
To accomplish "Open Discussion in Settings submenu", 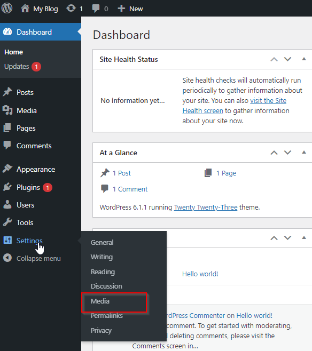I will [x=106, y=286].
